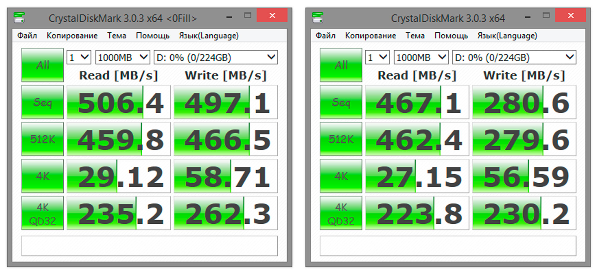The width and height of the screenshot is (597, 274).
Task: Click Write [MB/s] header in right window
Action: coord(524,76)
